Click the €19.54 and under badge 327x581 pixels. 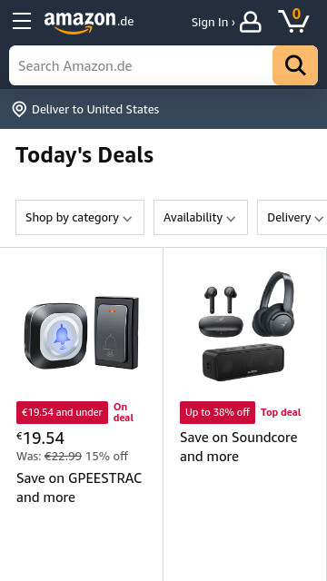tap(63, 412)
